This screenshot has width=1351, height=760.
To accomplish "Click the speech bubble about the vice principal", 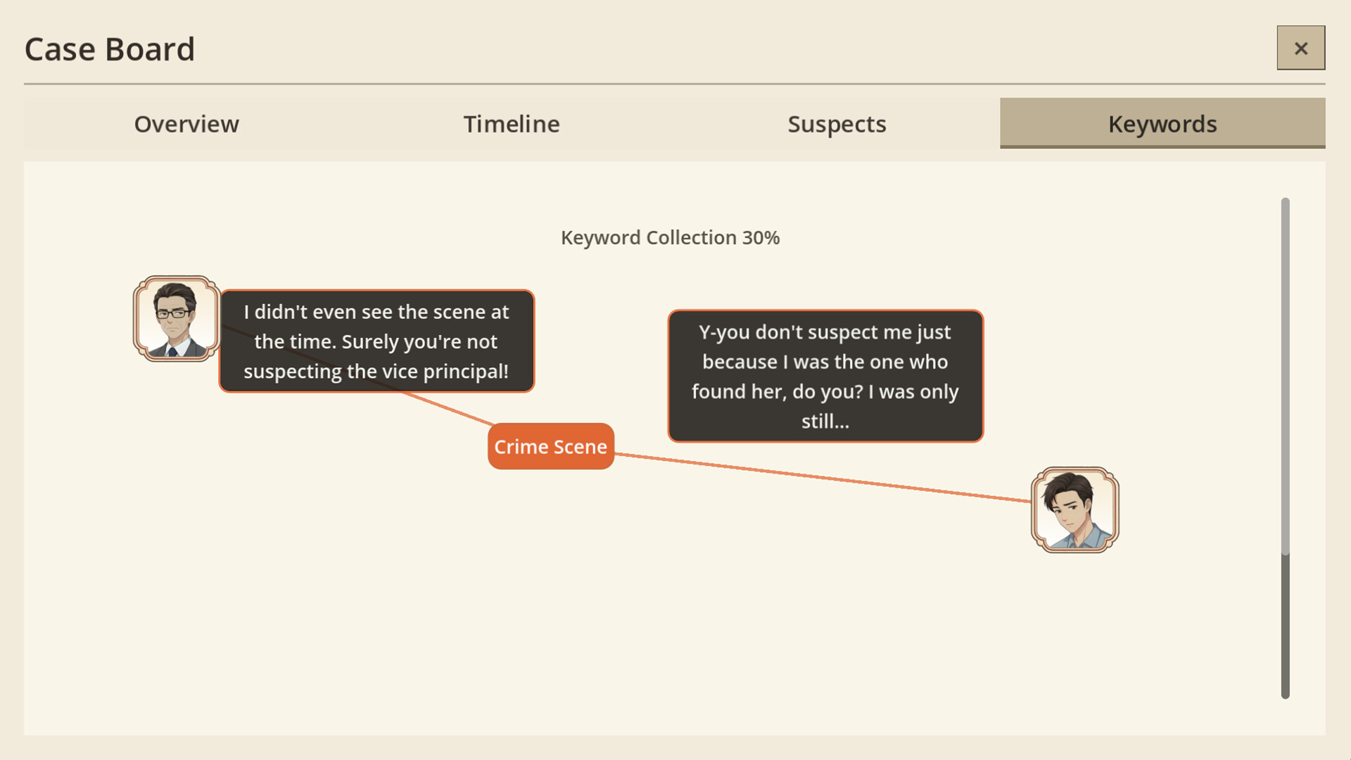I will [x=376, y=341].
